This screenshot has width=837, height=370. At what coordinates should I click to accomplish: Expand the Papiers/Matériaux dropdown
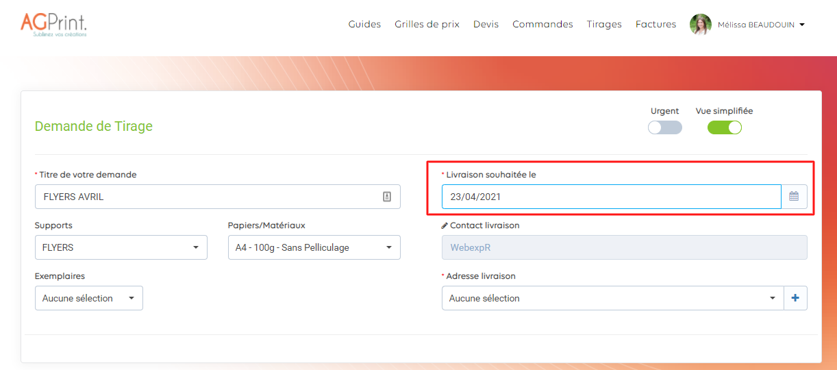tap(314, 247)
